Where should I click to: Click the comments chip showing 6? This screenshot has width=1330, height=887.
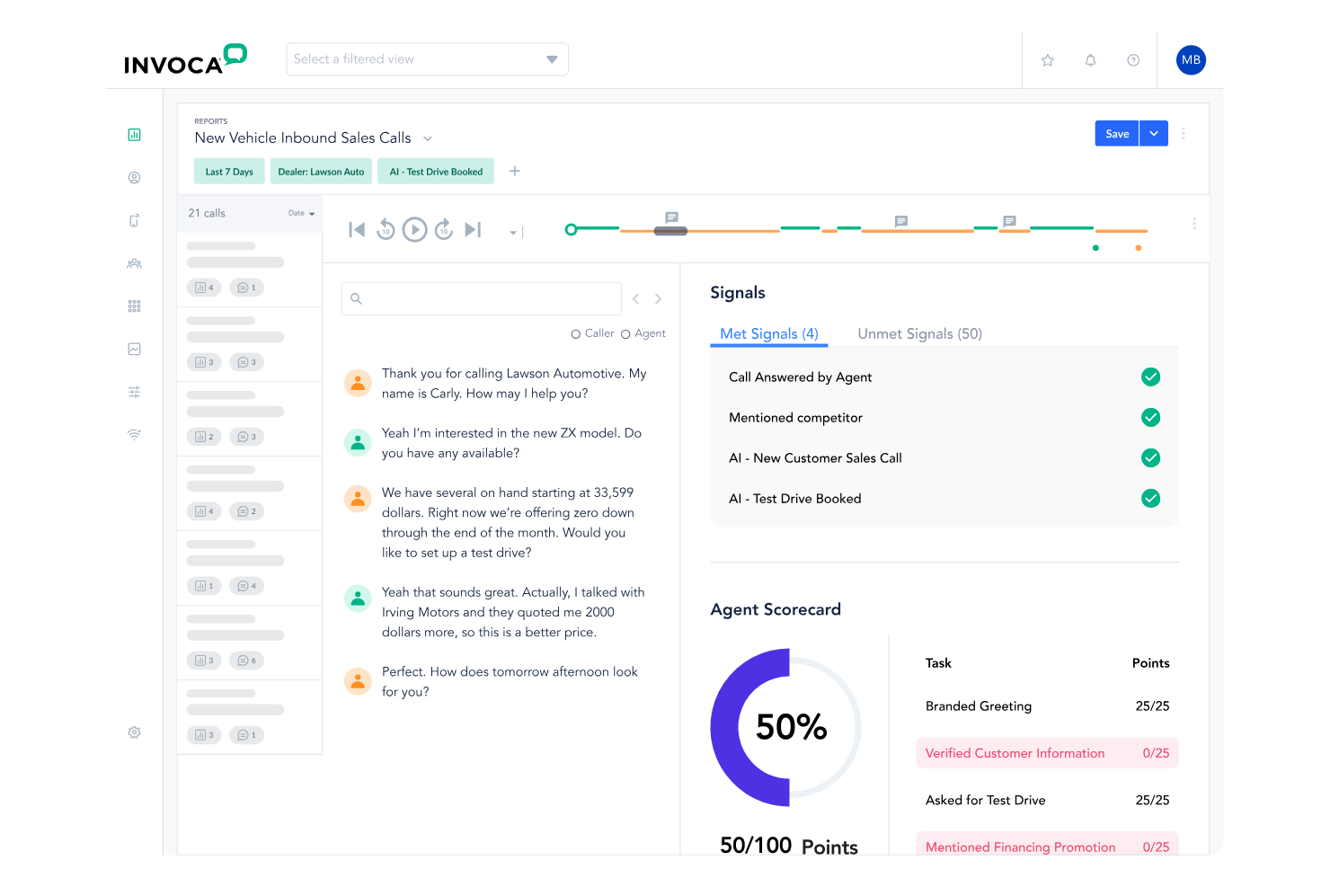246,661
